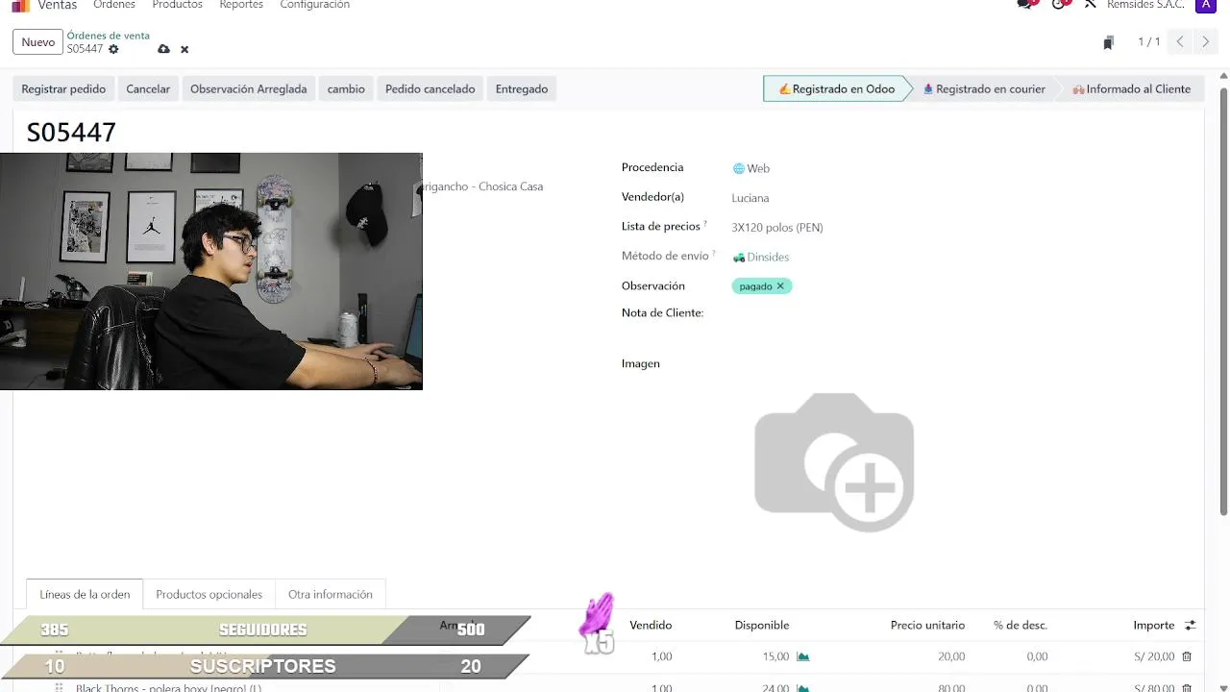Switch to Otra información tab

[330, 594]
